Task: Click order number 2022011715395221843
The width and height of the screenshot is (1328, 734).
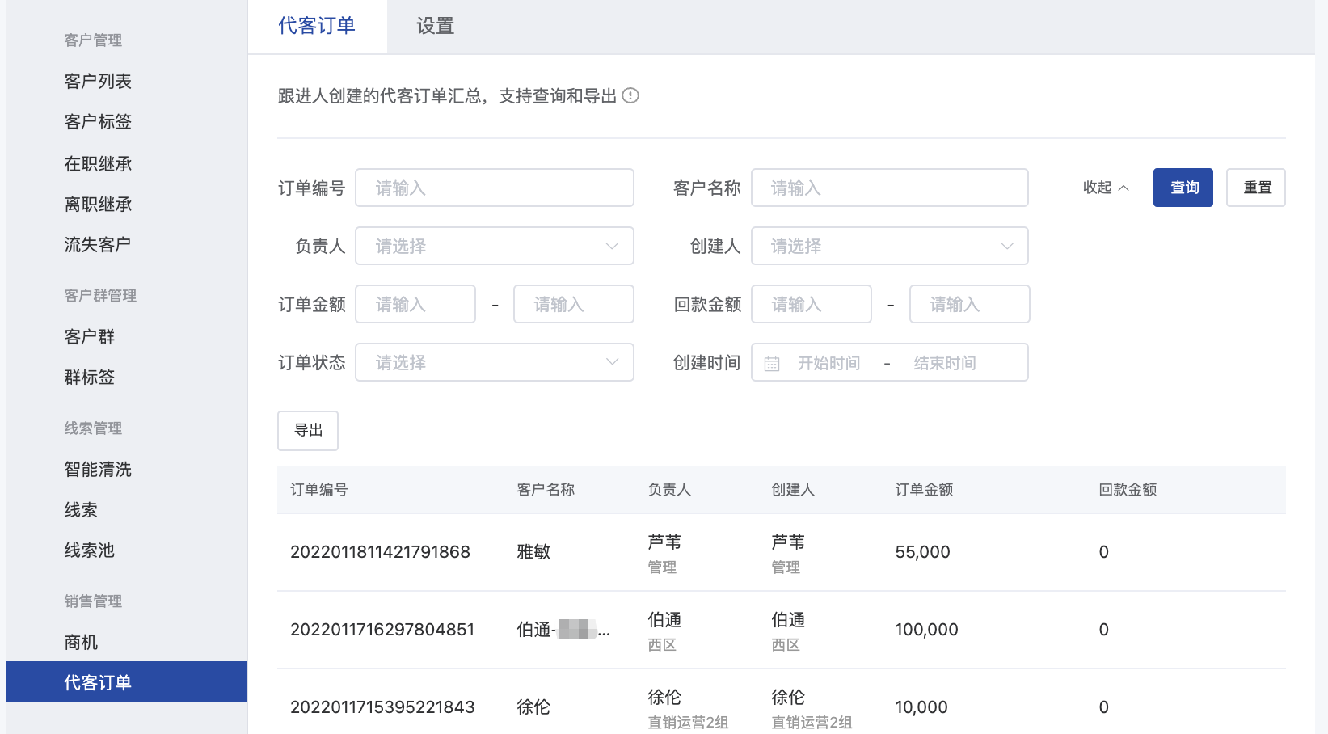Action: coord(382,707)
